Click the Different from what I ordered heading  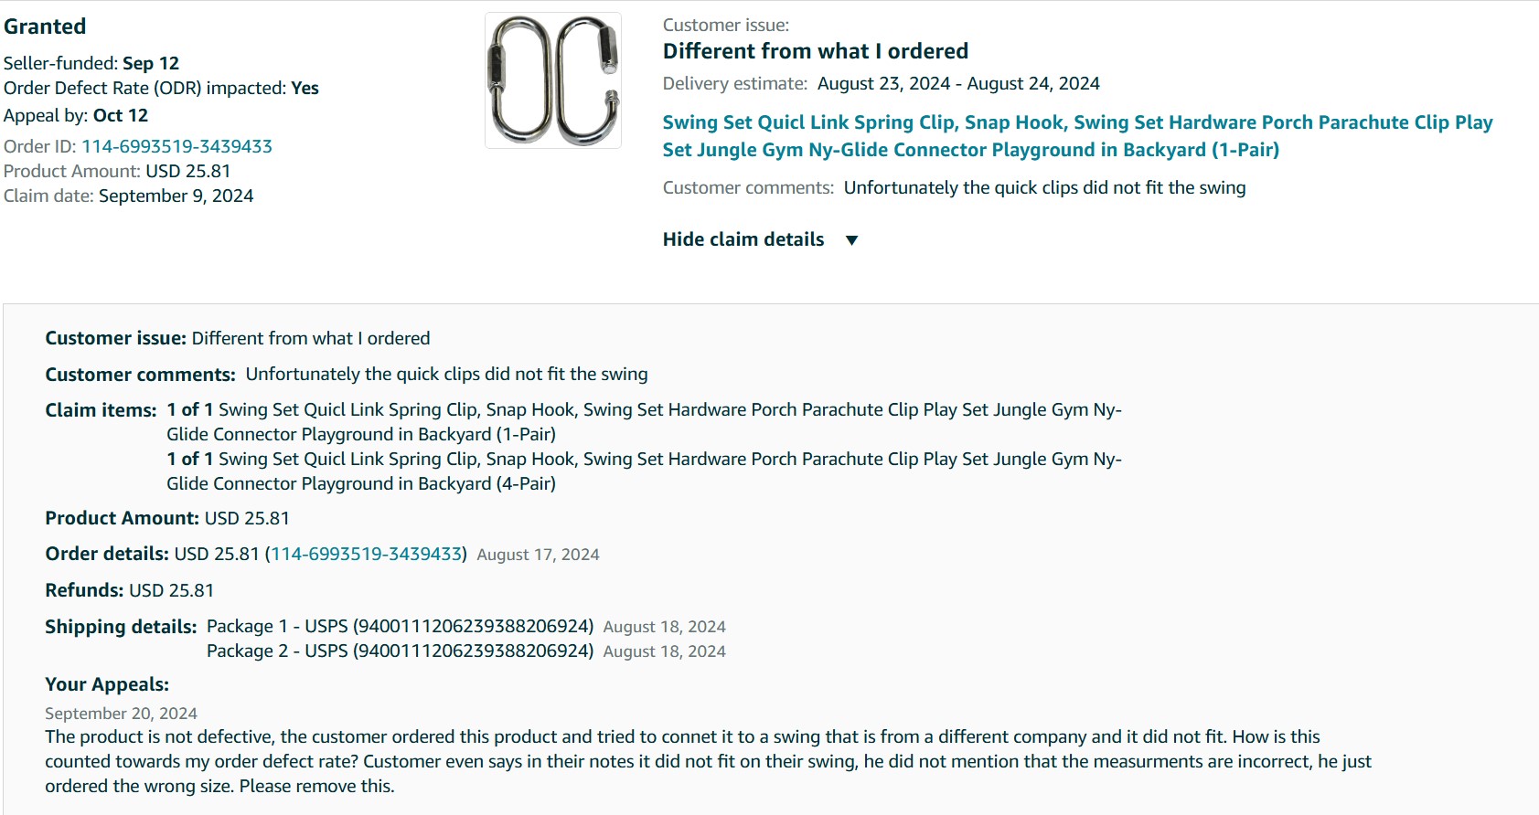(x=816, y=51)
